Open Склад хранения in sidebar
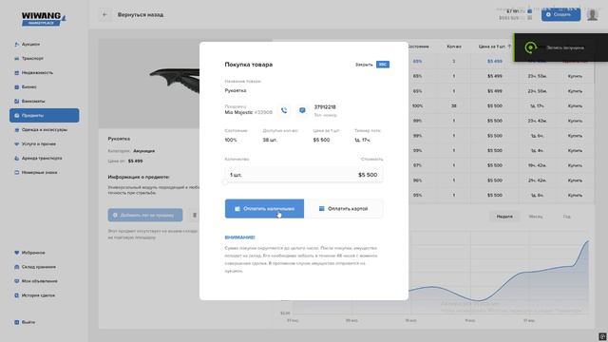The width and height of the screenshot is (608, 342). pyautogui.click(x=35, y=267)
